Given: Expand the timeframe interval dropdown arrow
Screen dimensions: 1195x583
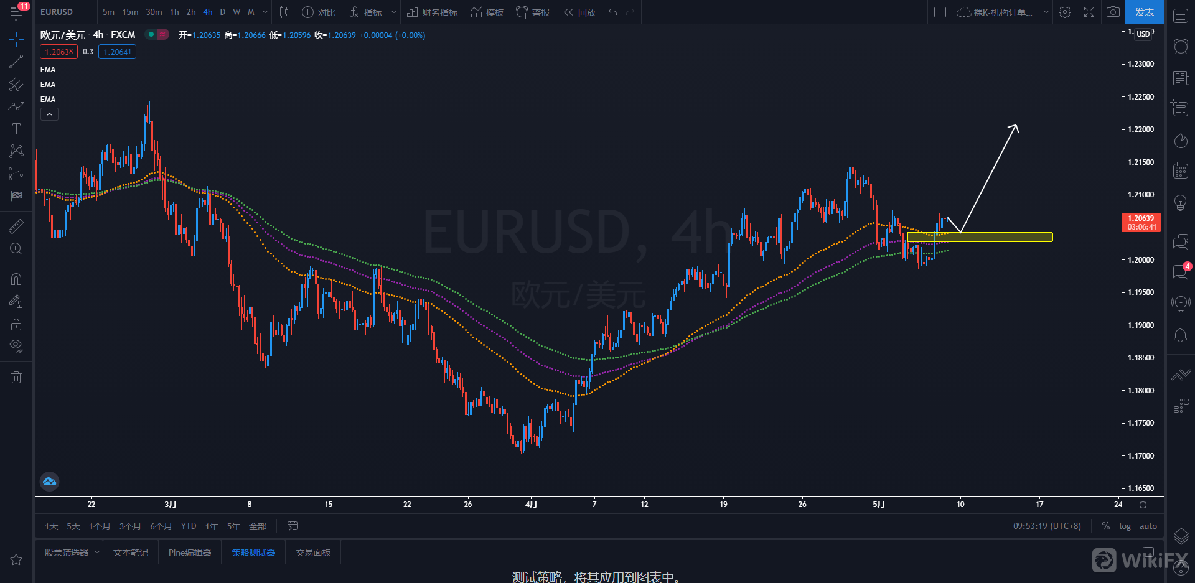Looking at the screenshot, I should tap(265, 12).
